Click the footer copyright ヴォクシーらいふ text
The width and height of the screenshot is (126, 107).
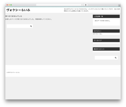tap(13, 72)
